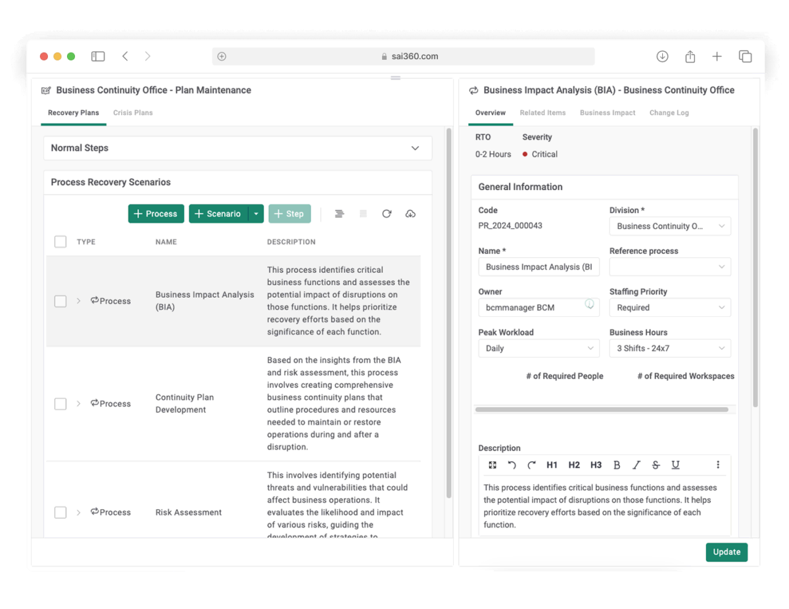Image resolution: width=789 pixels, height=609 pixels.
Task: Toggle strikethrough in description editor
Action: point(656,465)
